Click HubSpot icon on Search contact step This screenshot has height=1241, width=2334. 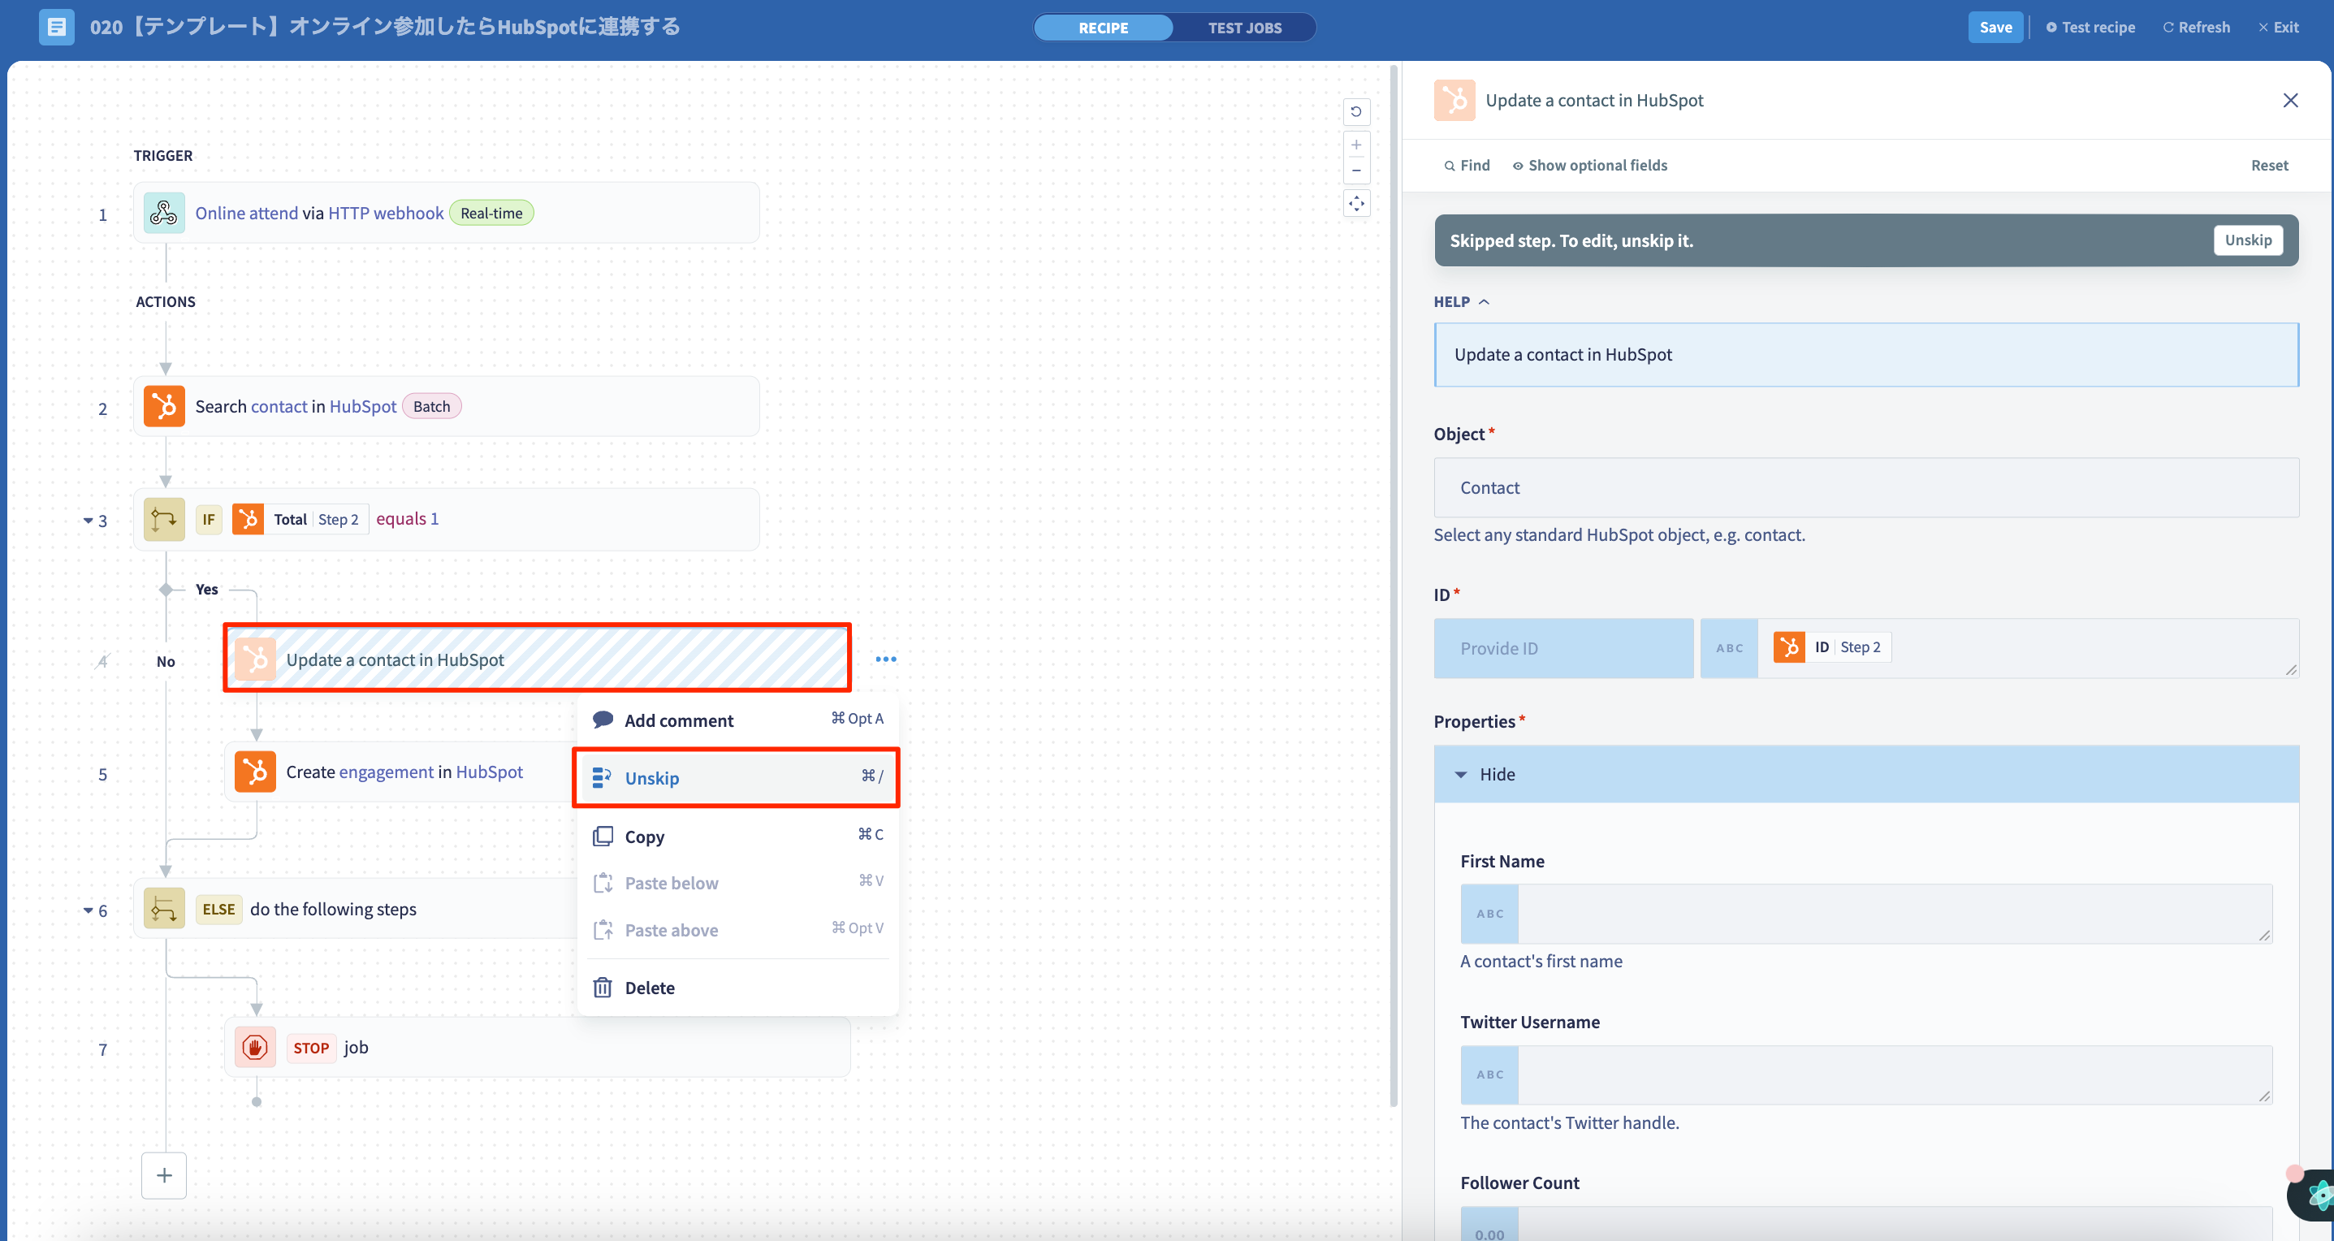164,407
